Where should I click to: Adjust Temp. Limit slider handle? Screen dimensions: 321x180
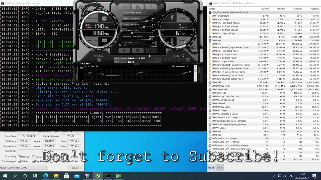pyautogui.click(x=144, y=27)
